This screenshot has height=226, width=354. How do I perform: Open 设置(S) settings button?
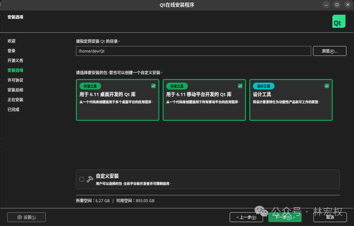(x=27, y=217)
